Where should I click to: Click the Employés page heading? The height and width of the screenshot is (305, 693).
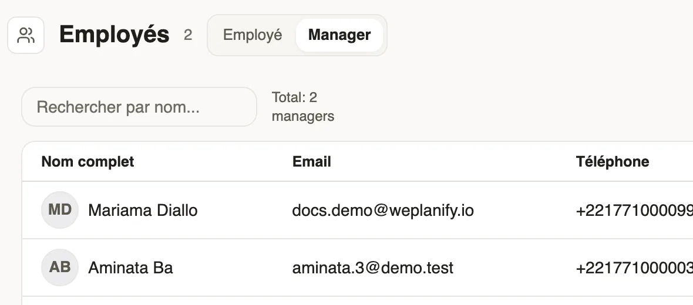(x=114, y=35)
